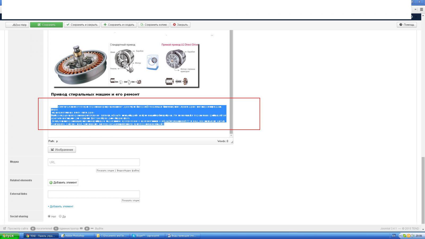Image resolution: width=425 pixels, height=239 pixels.
Task: Expand Показать опции under External links
Action: (x=130, y=200)
